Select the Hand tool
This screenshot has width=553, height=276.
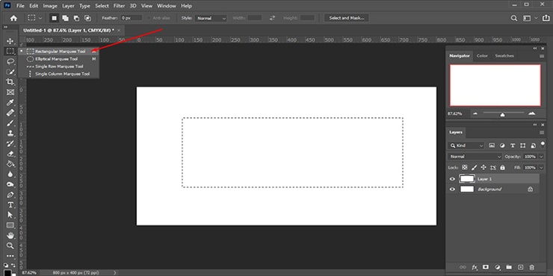[10, 236]
